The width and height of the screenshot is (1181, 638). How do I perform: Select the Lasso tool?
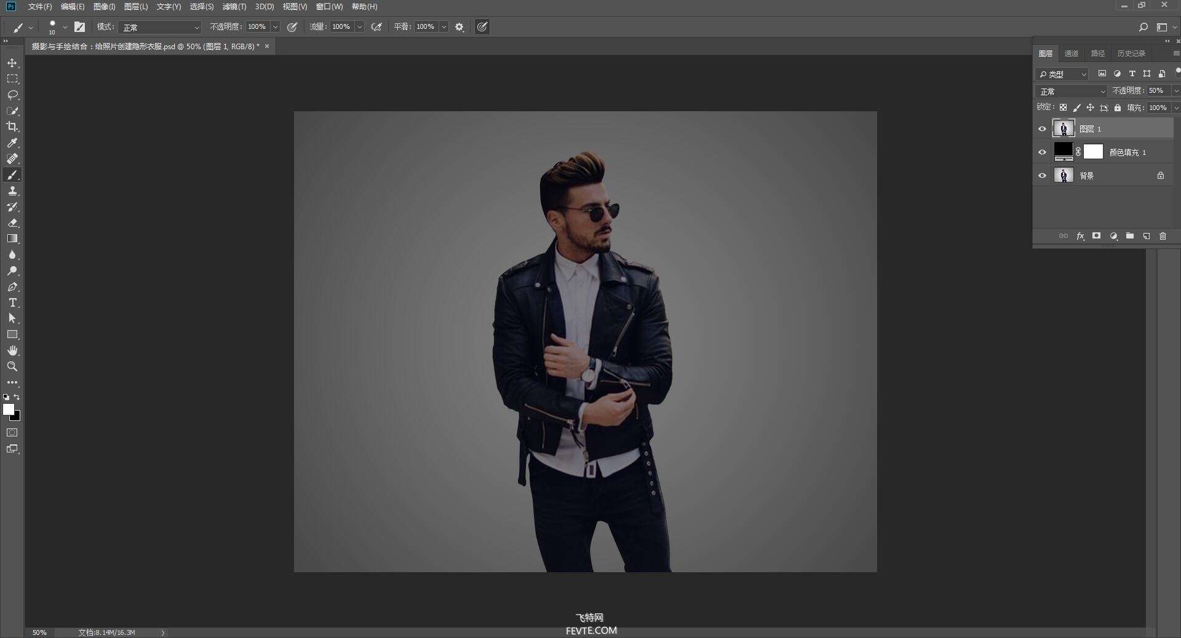pos(12,95)
